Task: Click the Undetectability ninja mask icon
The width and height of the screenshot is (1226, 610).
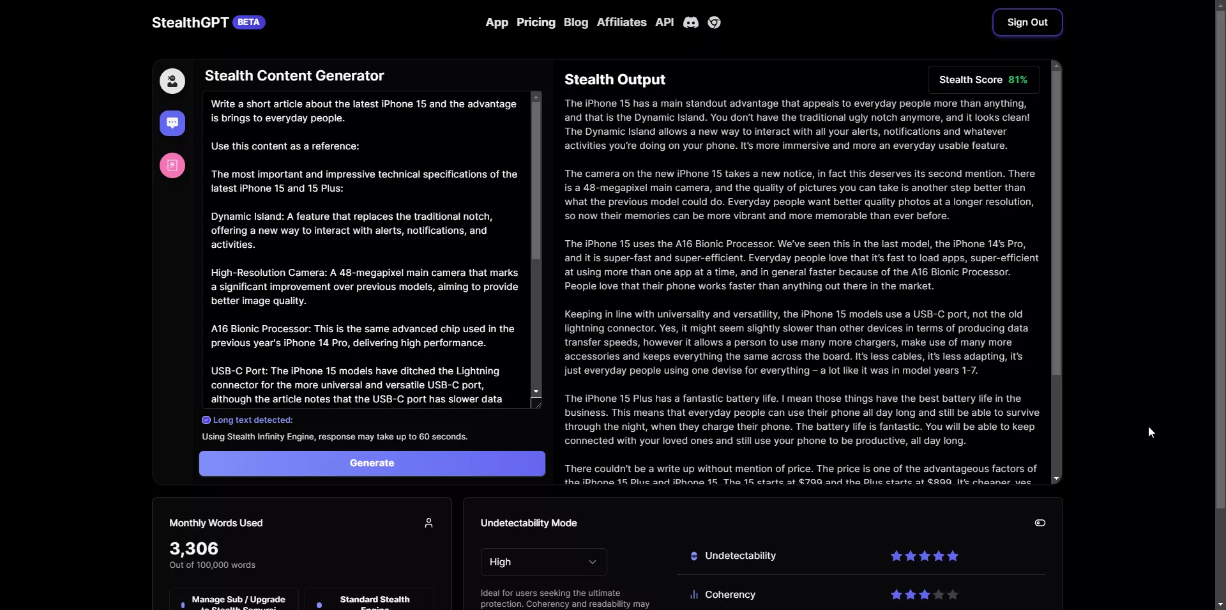Action: tap(694, 556)
